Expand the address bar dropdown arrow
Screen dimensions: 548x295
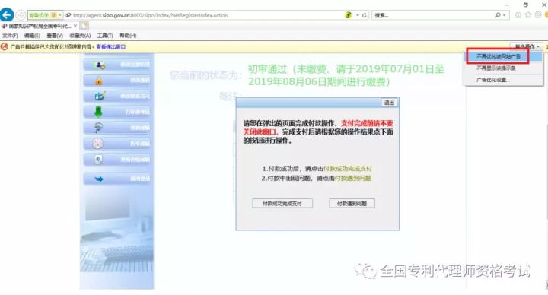coord(358,15)
